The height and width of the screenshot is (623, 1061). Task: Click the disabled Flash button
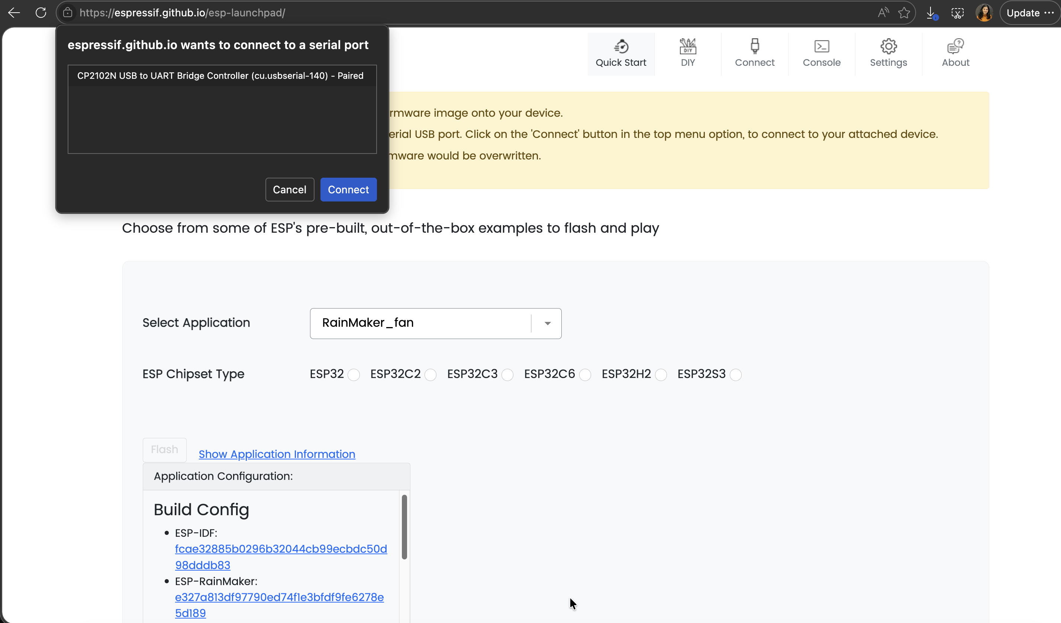pos(164,449)
